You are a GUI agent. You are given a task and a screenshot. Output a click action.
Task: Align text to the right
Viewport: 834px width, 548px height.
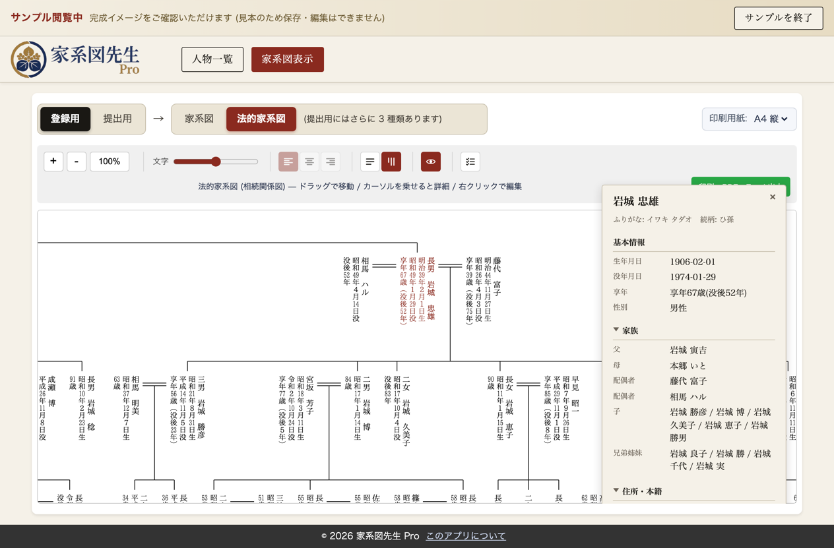[x=331, y=162]
